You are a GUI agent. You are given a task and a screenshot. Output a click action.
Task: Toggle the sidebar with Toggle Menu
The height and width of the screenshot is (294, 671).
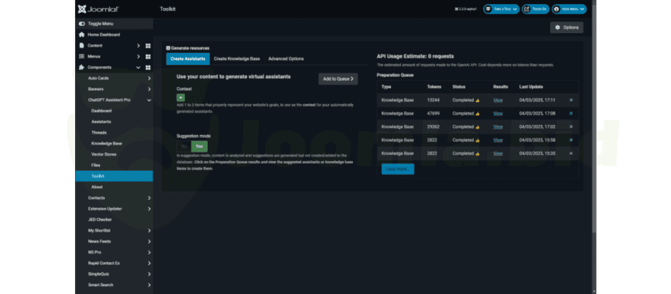pos(114,24)
